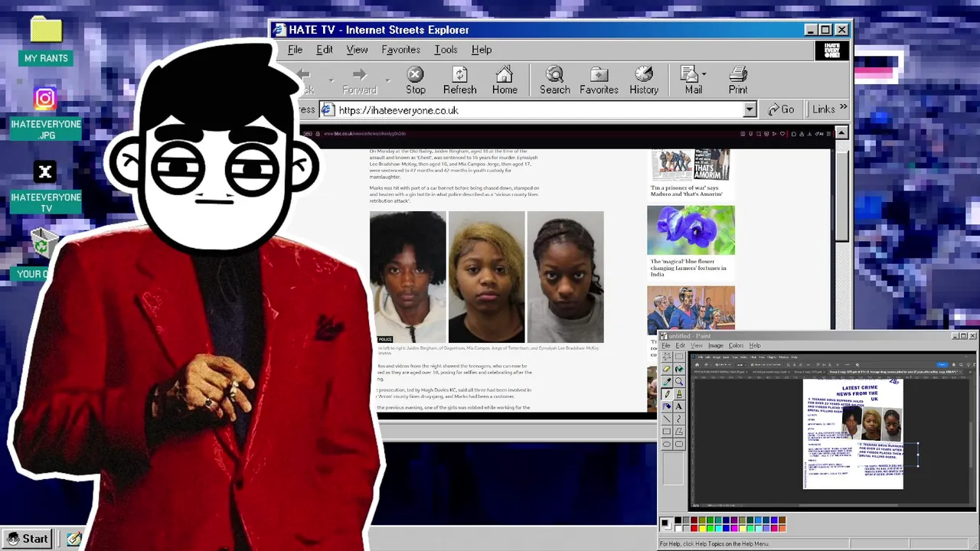Go to Home in the browser toolbar

tap(505, 80)
